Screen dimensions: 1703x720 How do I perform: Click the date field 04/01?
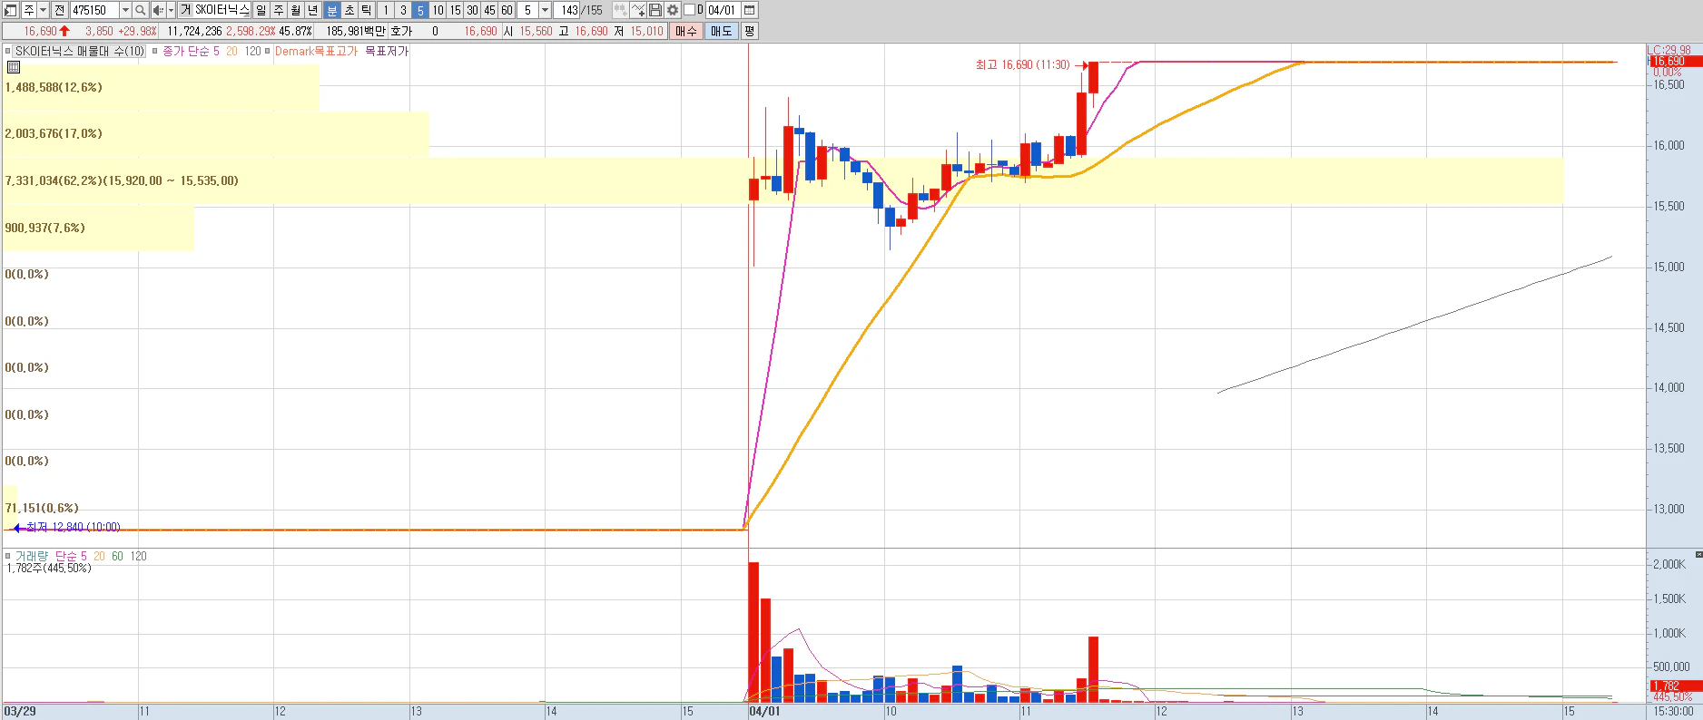(723, 10)
